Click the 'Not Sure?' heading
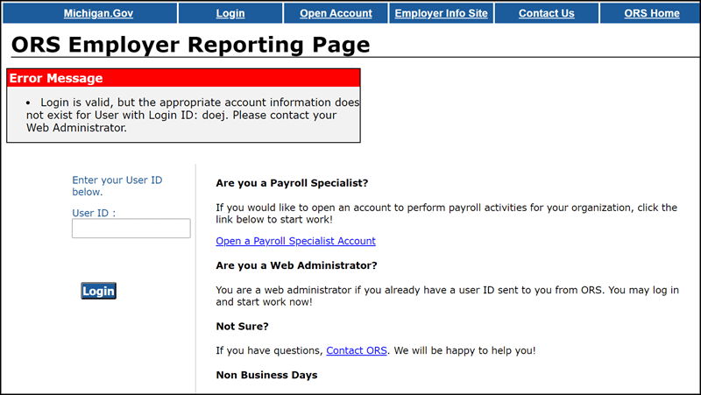701x395 pixels. (242, 326)
